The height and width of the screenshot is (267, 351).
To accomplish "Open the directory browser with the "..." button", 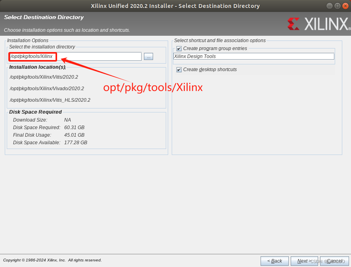I will pyautogui.click(x=148, y=56).
